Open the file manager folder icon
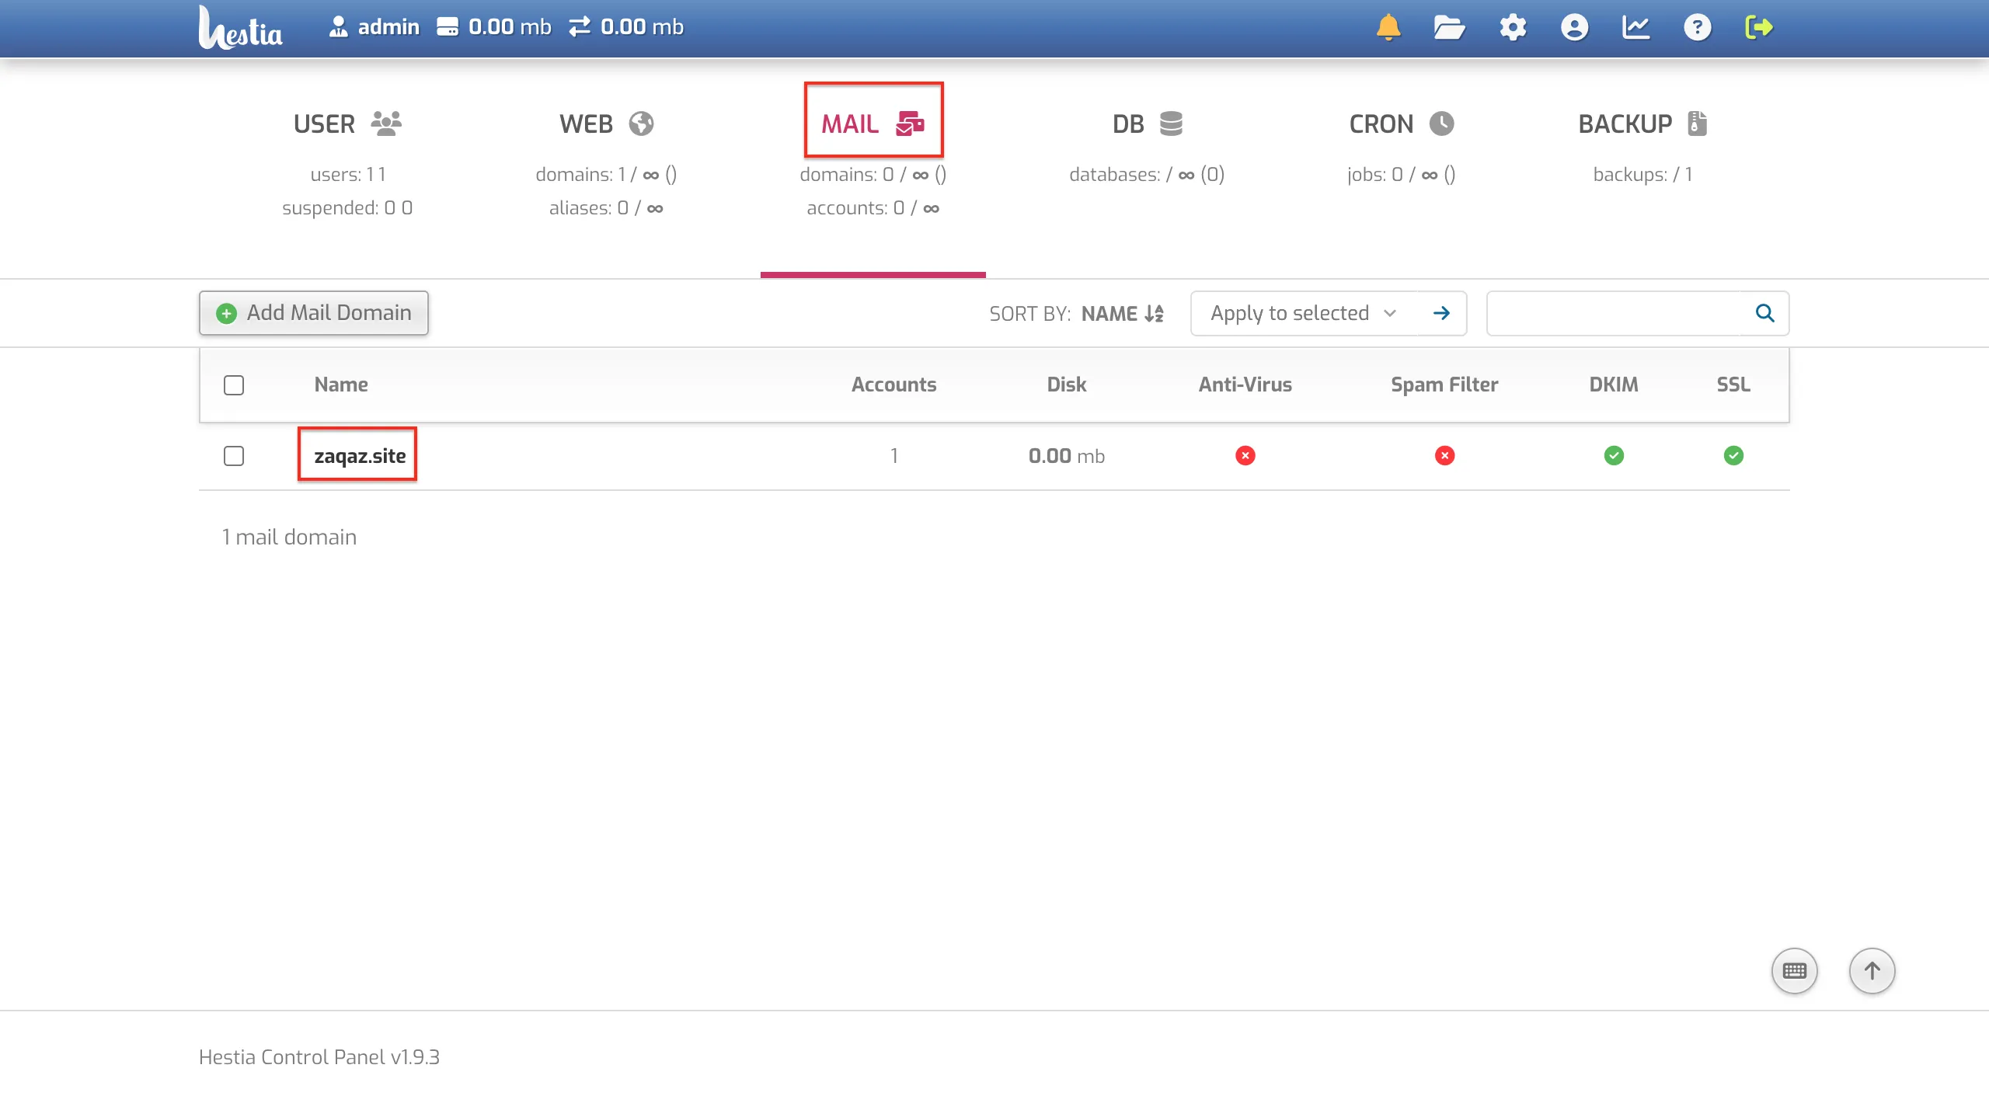 (1449, 27)
